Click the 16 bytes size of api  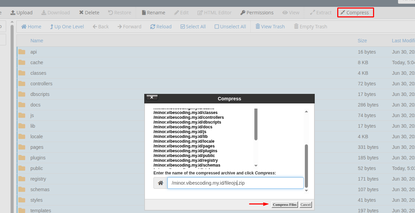click(x=367, y=52)
